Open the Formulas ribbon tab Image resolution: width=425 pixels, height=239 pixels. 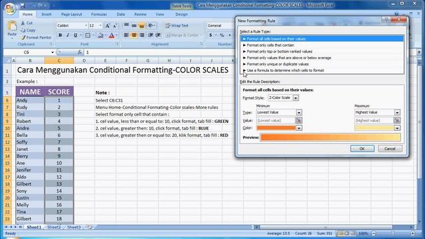tap(99, 15)
